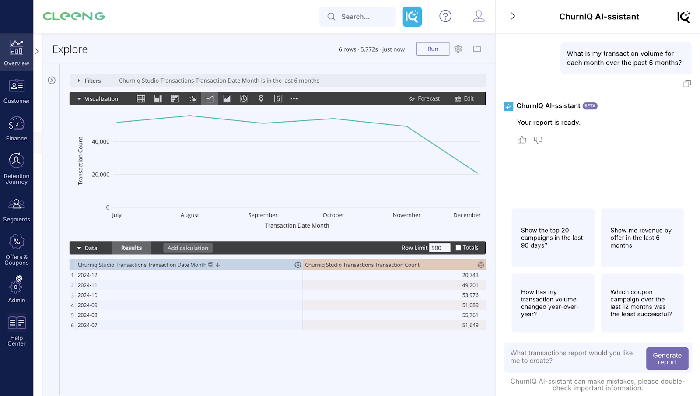The height and width of the screenshot is (396, 700).
Task: Focus the Search field
Action: click(x=357, y=17)
